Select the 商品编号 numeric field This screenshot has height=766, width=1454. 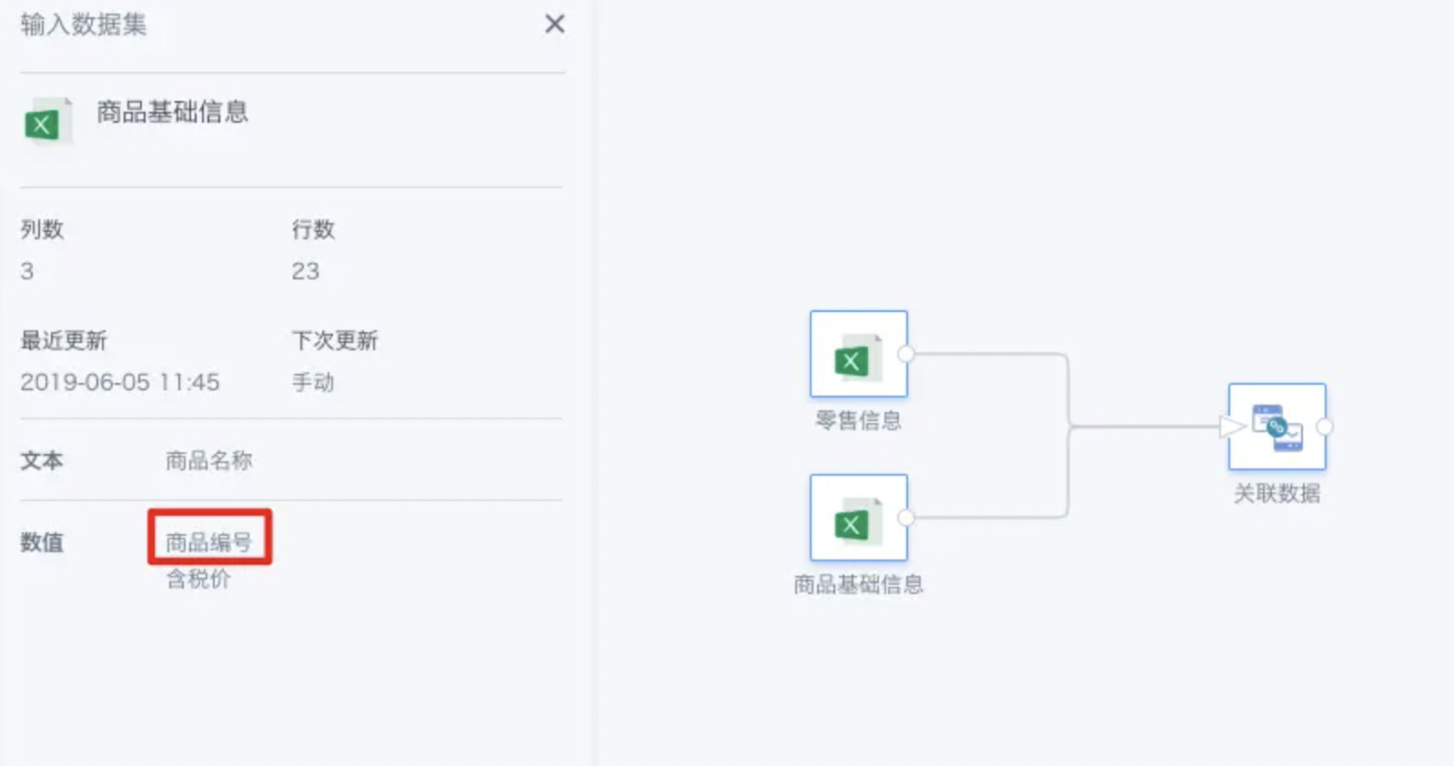209,542
